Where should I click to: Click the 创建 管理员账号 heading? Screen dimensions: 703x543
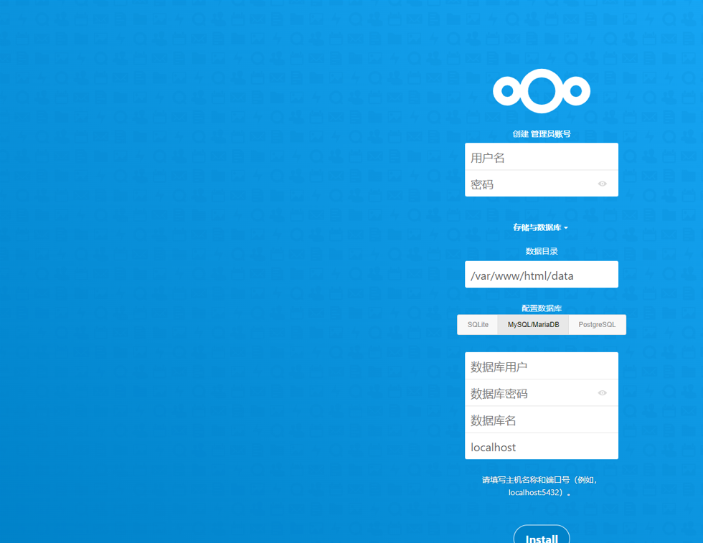[x=541, y=133]
